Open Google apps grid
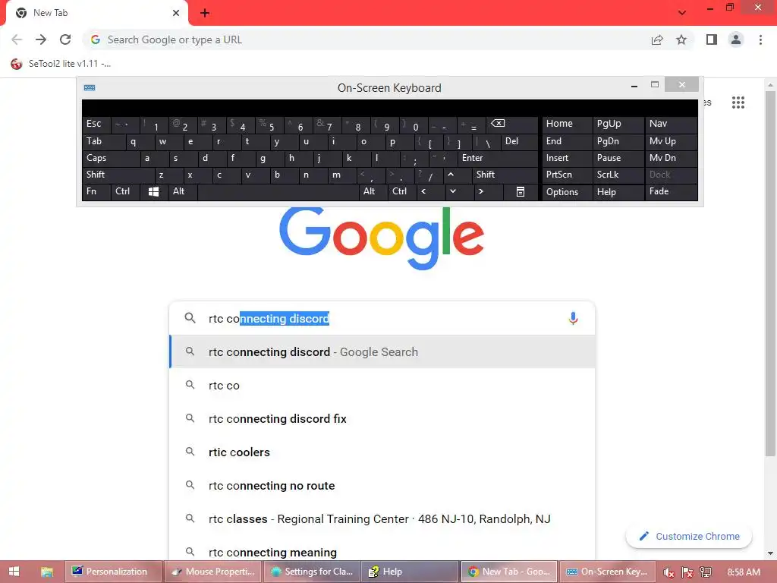The width and height of the screenshot is (777, 583). [x=738, y=102]
